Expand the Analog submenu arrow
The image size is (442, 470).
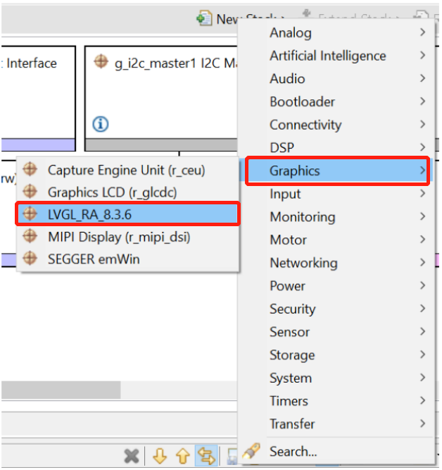tap(422, 32)
